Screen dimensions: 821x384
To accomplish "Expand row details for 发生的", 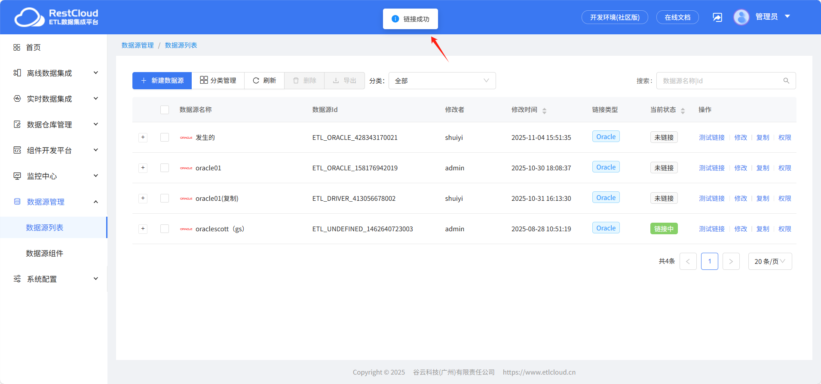I will point(143,137).
